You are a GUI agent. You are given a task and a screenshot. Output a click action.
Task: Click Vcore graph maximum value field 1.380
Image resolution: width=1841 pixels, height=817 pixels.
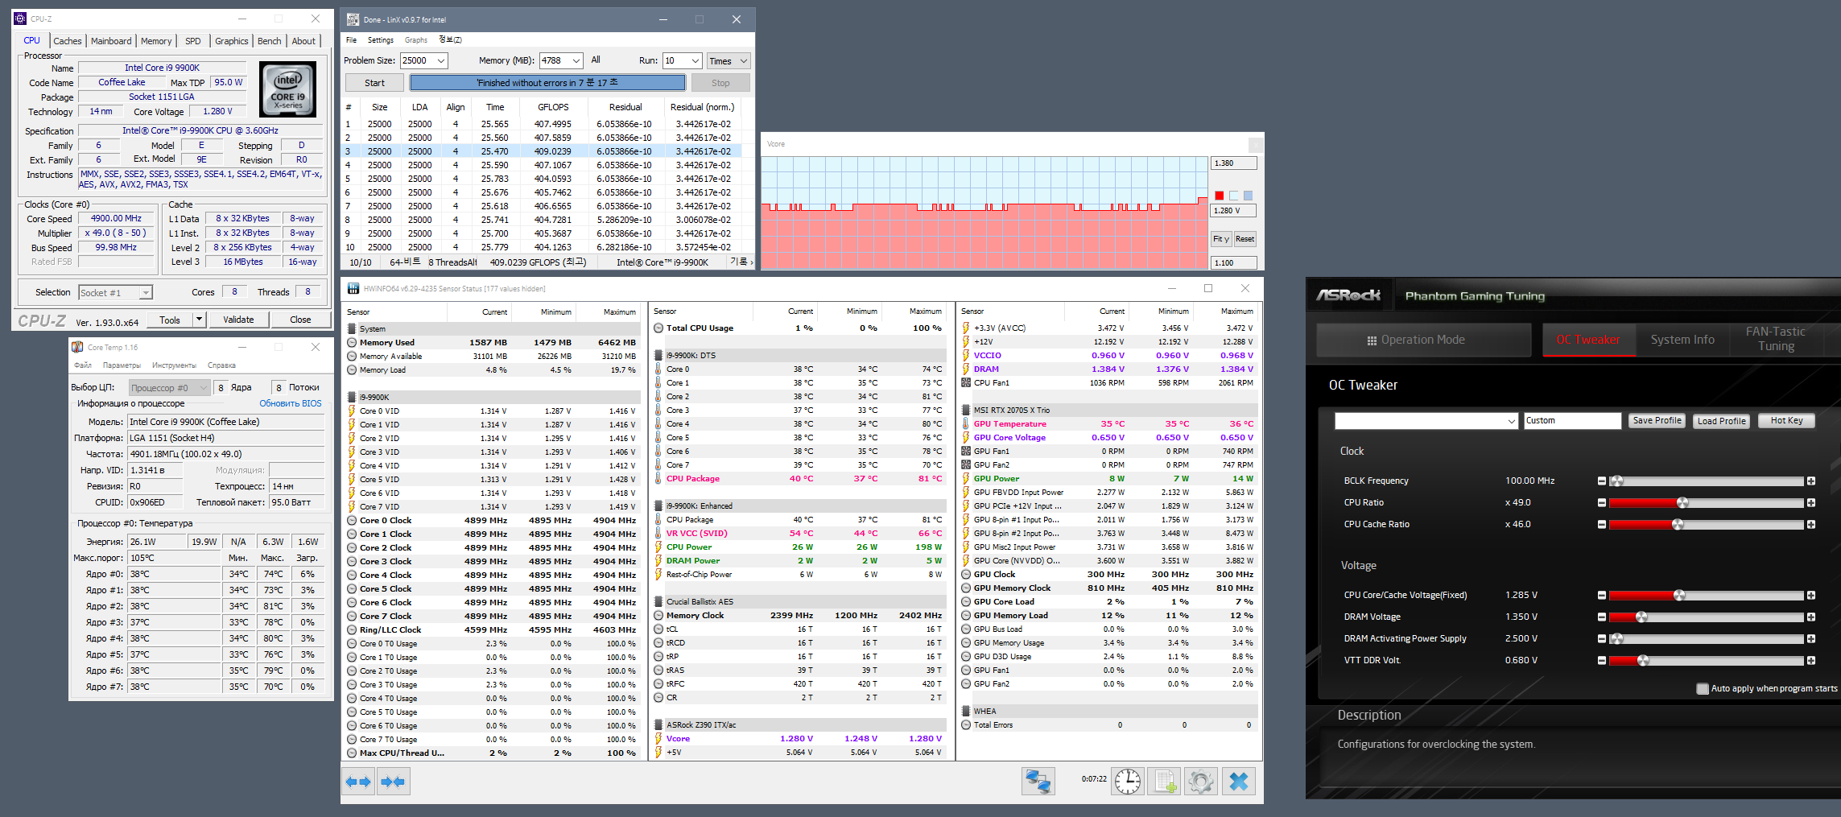[x=1234, y=163]
